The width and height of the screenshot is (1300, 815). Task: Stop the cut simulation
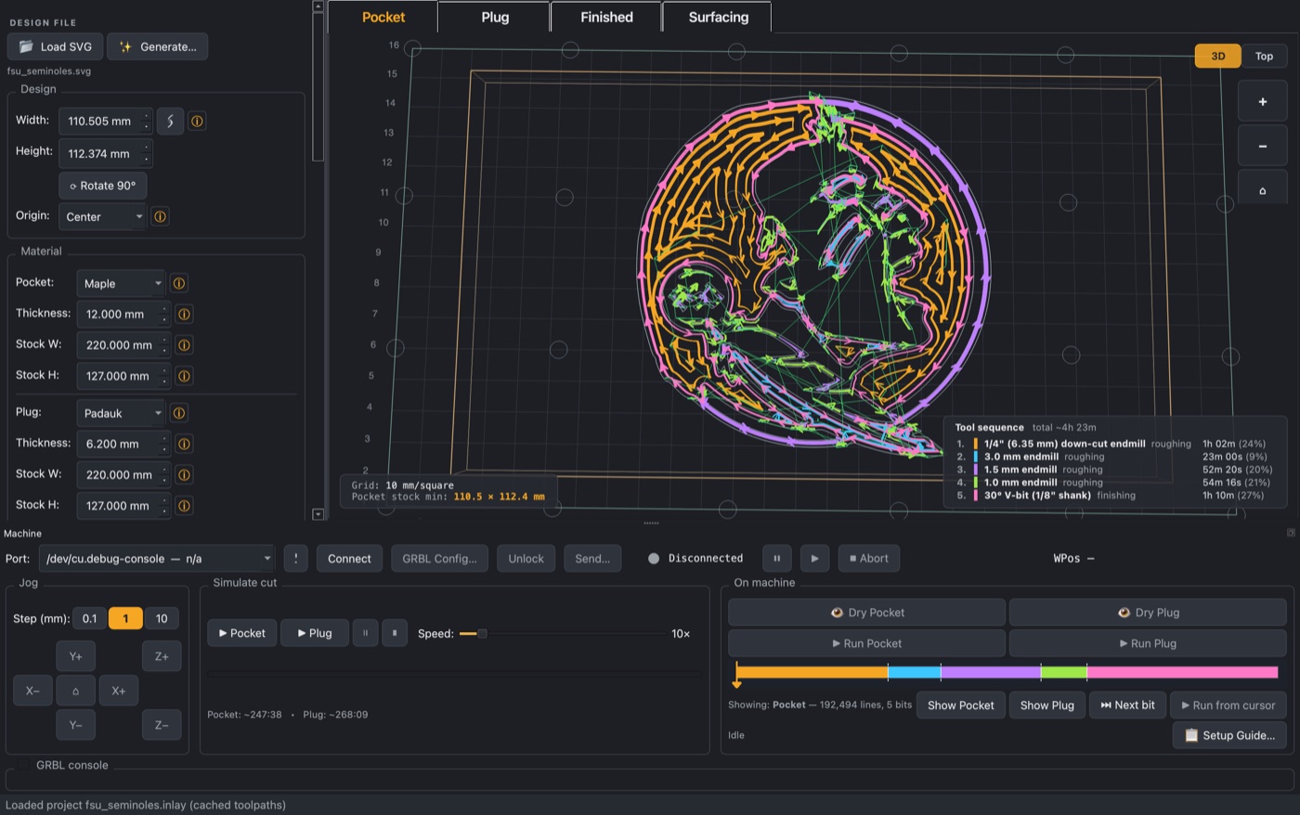[x=395, y=633]
